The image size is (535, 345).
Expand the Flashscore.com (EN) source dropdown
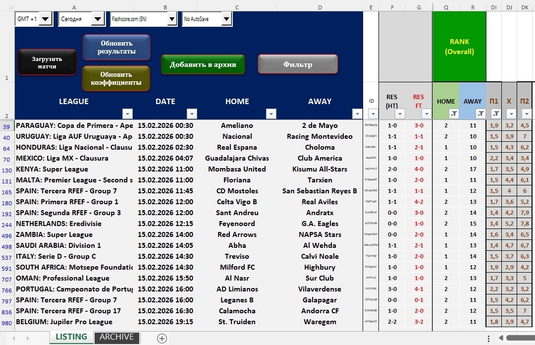click(x=171, y=19)
